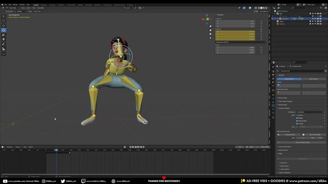The width and height of the screenshot is (328, 184).
Task: Click red X axis on navigation gizmo
Action: 203,19
